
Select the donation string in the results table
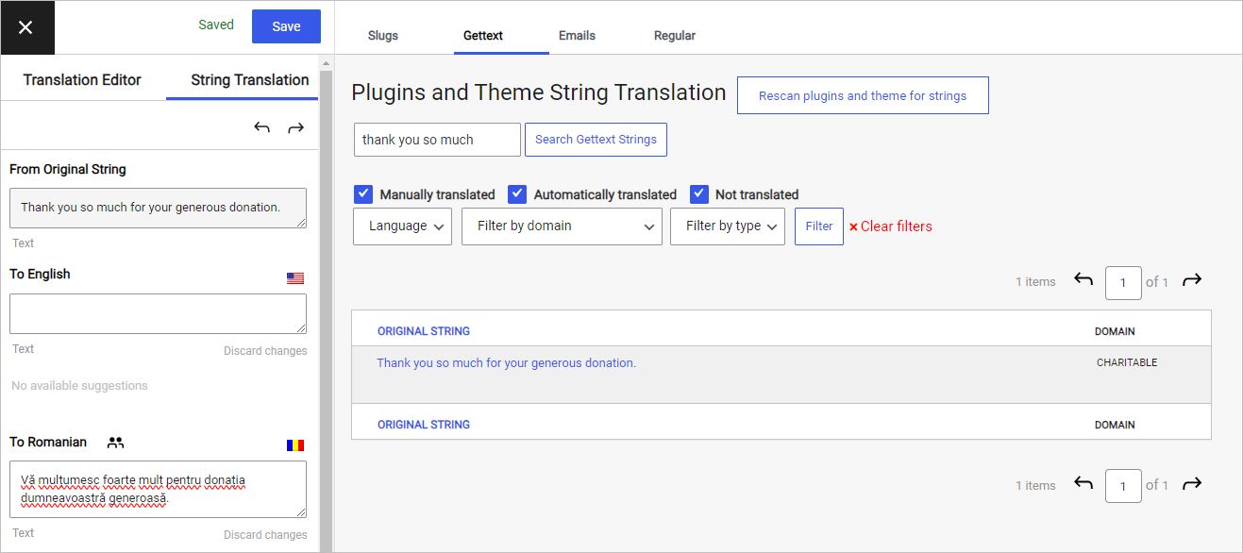(x=506, y=362)
